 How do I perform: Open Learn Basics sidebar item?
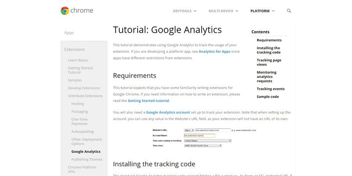78,60
